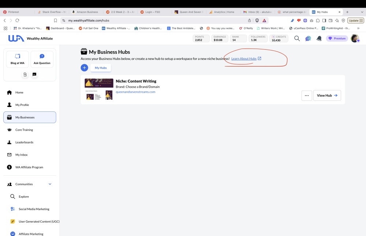Switch to the Inbox (9) Gmail tab
Image resolution: width=366 pixels, height=236 pixels.
click(258, 12)
